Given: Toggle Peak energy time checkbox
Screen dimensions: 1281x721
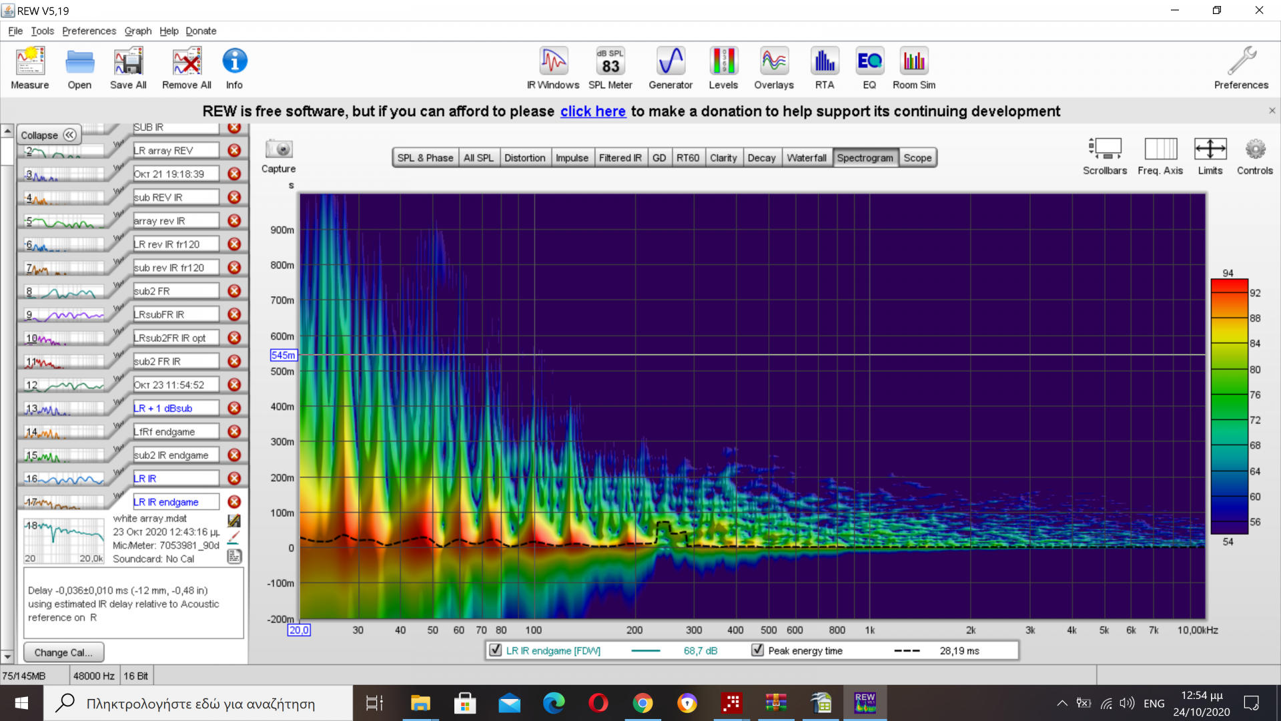Looking at the screenshot, I should 757,650.
